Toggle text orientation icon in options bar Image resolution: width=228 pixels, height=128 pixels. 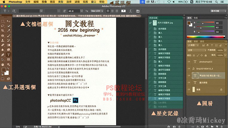(x=14, y=11)
